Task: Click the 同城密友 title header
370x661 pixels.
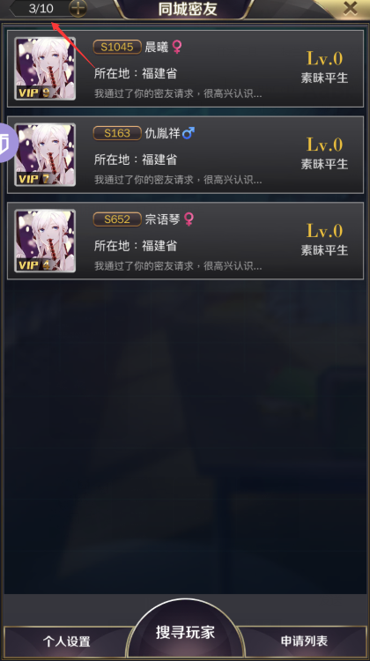Action: point(188,9)
